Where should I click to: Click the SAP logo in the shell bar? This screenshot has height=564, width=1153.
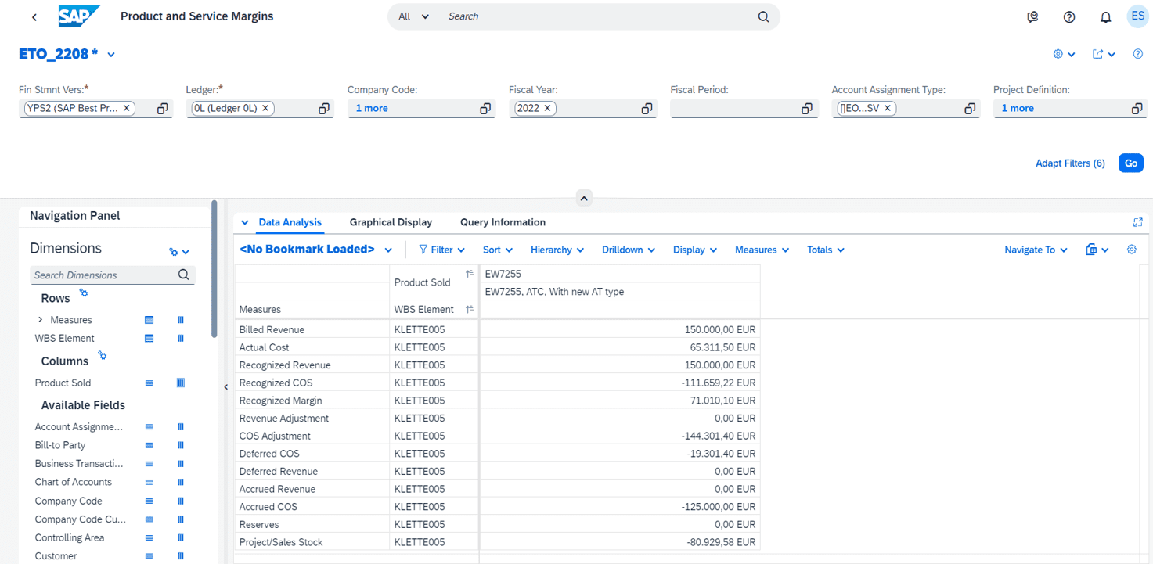(x=78, y=16)
